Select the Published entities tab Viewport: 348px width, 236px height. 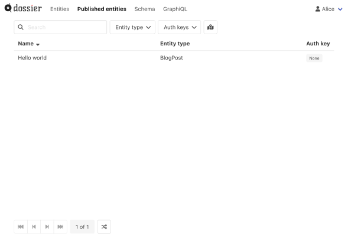click(102, 9)
